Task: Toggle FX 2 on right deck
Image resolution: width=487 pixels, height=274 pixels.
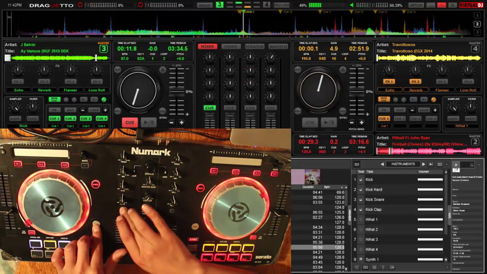Action: 415,81
